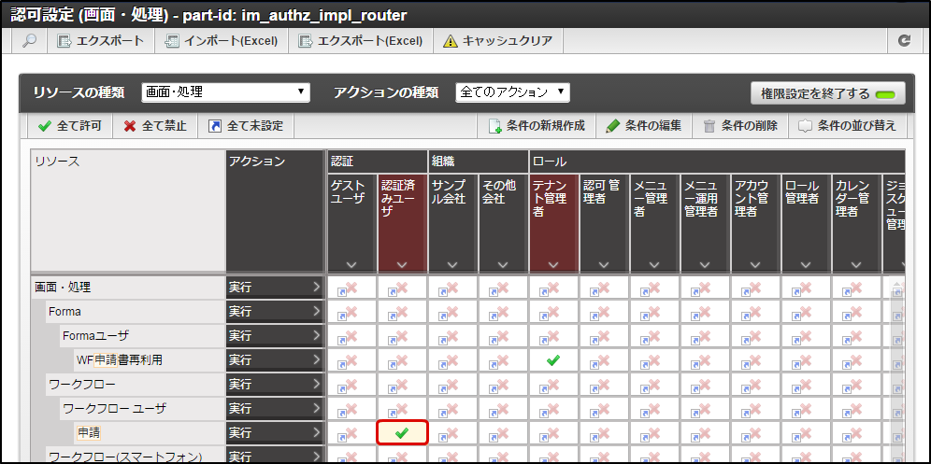Click インポート(Excel) toolbar item
The image size is (931, 464).
[222, 41]
